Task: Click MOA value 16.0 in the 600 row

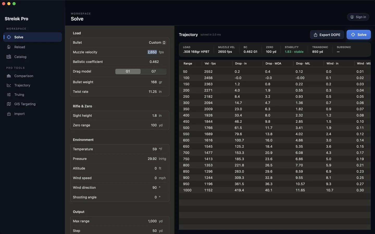Action: 269,140
